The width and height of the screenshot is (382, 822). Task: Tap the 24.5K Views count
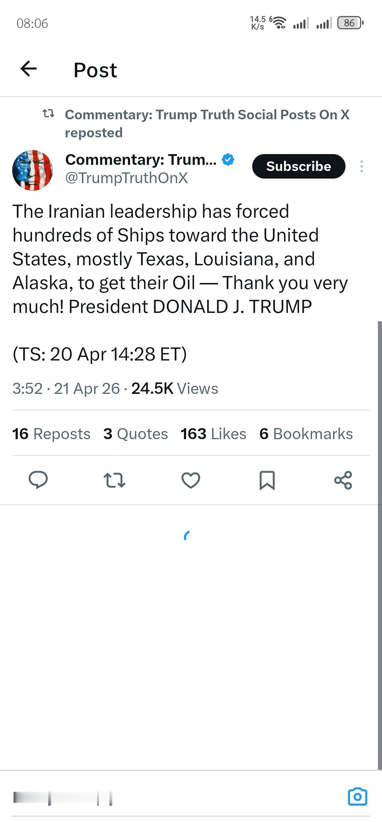(x=174, y=388)
